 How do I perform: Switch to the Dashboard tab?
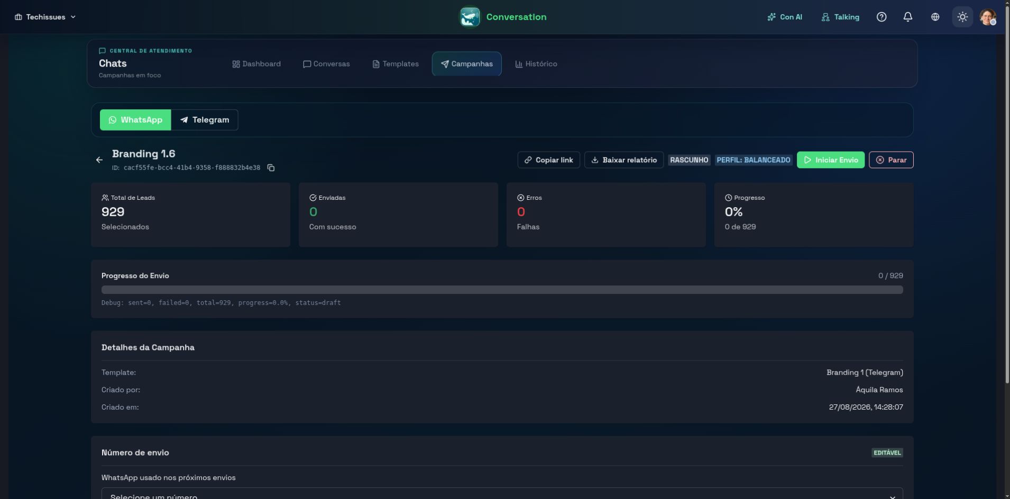tap(256, 64)
